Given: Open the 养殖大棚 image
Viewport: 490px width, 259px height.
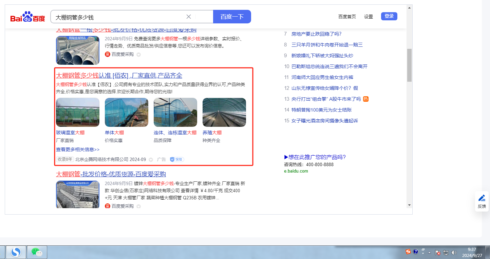Looking at the screenshot, I should pyautogui.click(x=224, y=113).
